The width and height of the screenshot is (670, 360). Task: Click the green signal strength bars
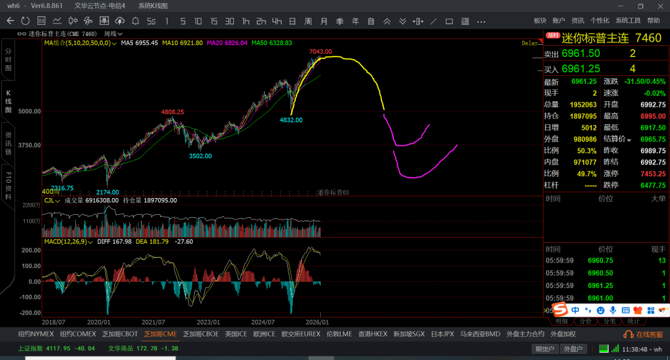click(x=615, y=348)
